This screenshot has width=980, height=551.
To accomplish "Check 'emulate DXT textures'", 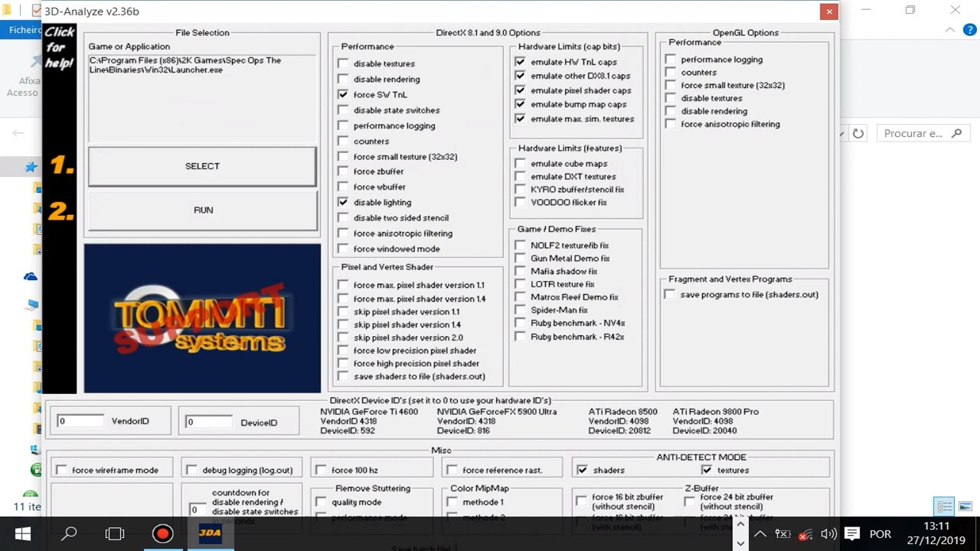I will [x=521, y=177].
